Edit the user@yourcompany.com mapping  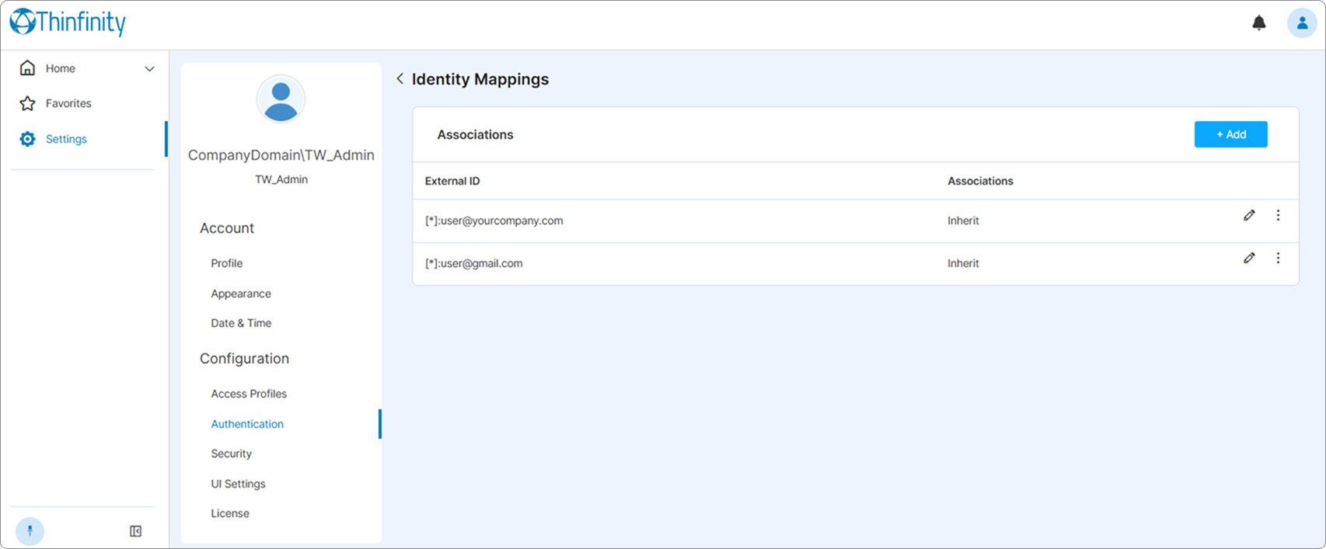tap(1249, 215)
